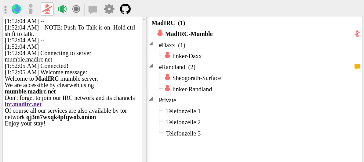This screenshot has height=162, width=364.
Task: Select the MadIRC root channel
Action: point(168,23)
